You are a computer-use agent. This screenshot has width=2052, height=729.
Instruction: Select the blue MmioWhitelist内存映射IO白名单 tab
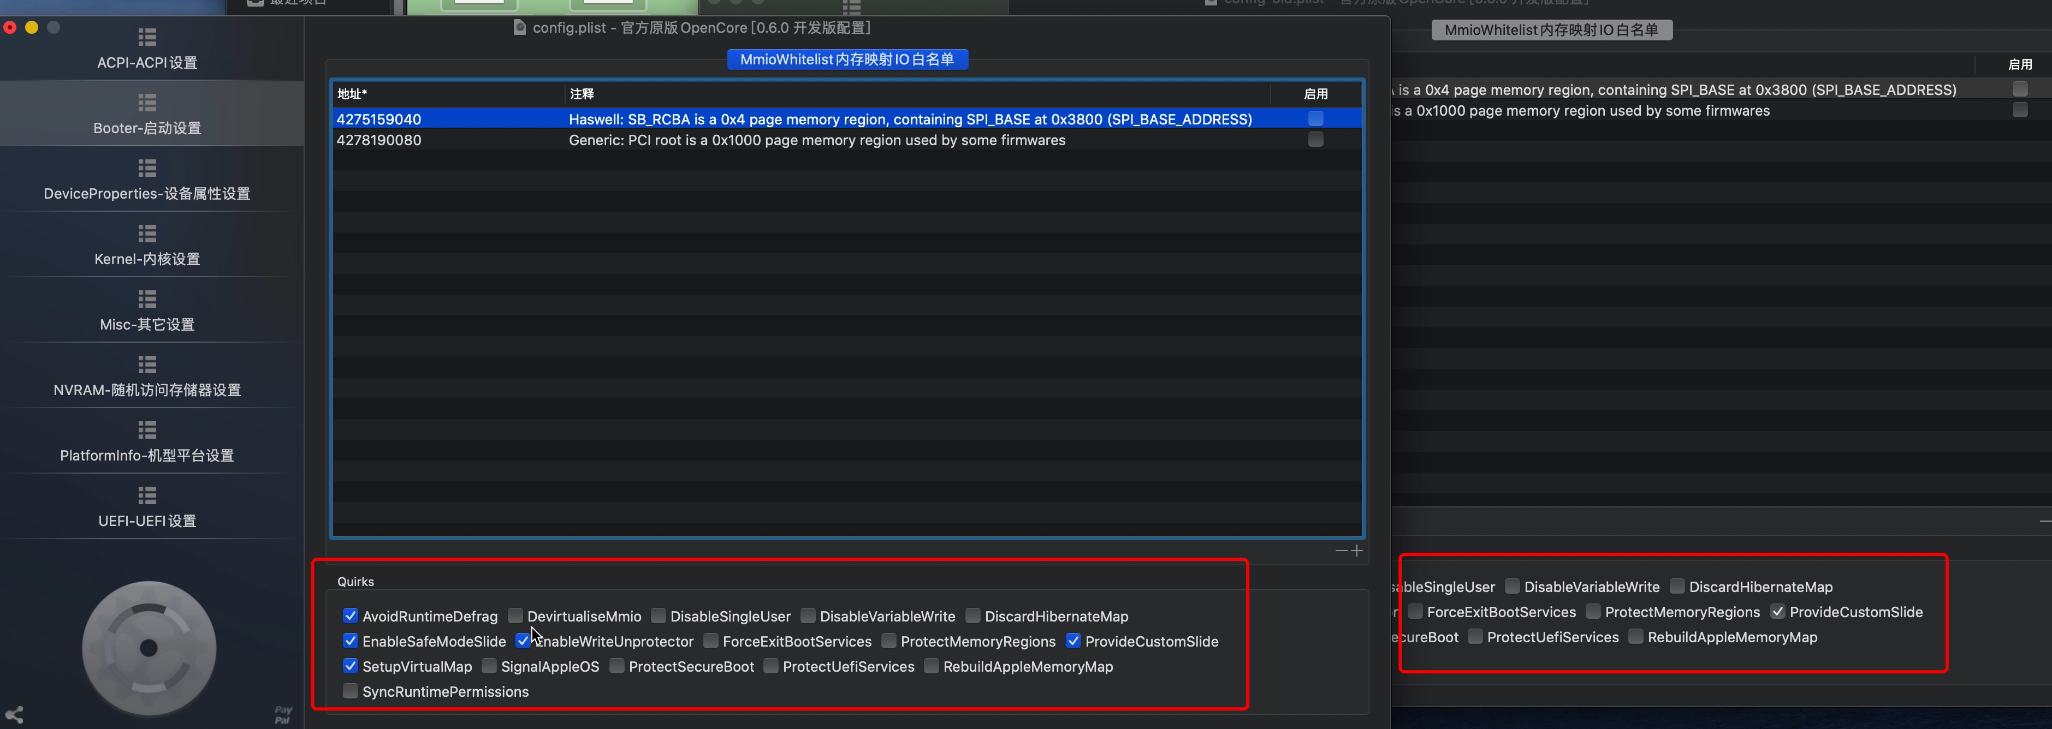847,59
